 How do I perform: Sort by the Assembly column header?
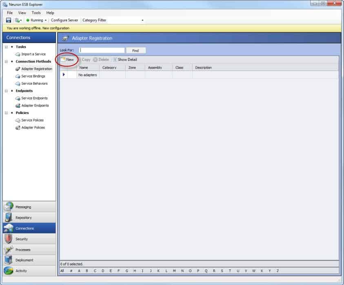tap(159, 68)
